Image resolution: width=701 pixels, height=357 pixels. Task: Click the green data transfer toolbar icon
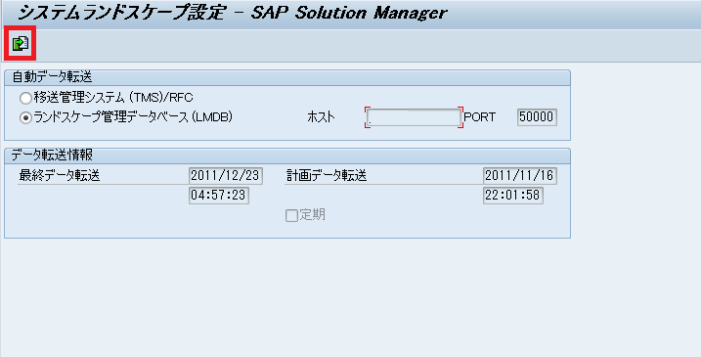tap(21, 43)
